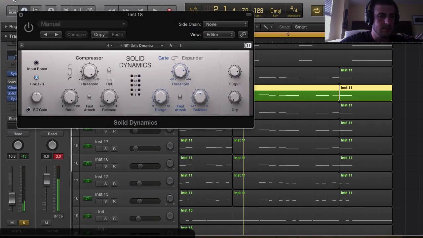
Task: Toggle plugin power bypass button
Action: tap(29, 27)
